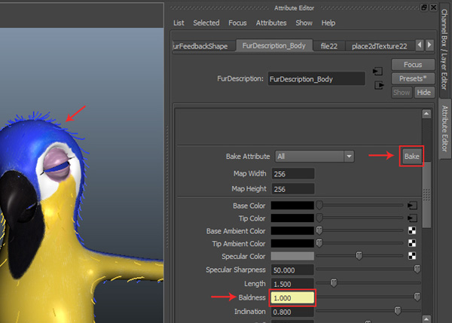Open the Show menu

click(x=304, y=23)
